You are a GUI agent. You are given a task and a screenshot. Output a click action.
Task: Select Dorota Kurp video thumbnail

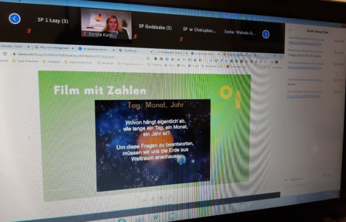tap(106, 23)
